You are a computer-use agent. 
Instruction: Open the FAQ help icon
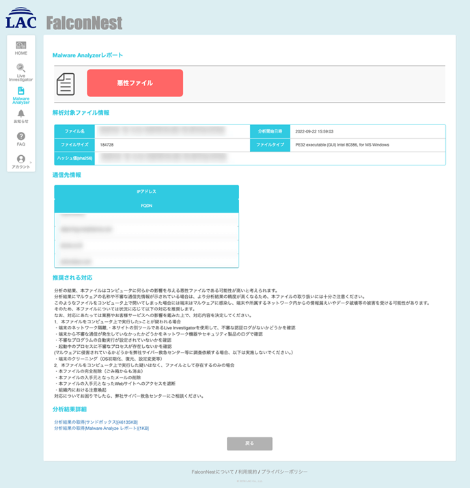[21, 139]
